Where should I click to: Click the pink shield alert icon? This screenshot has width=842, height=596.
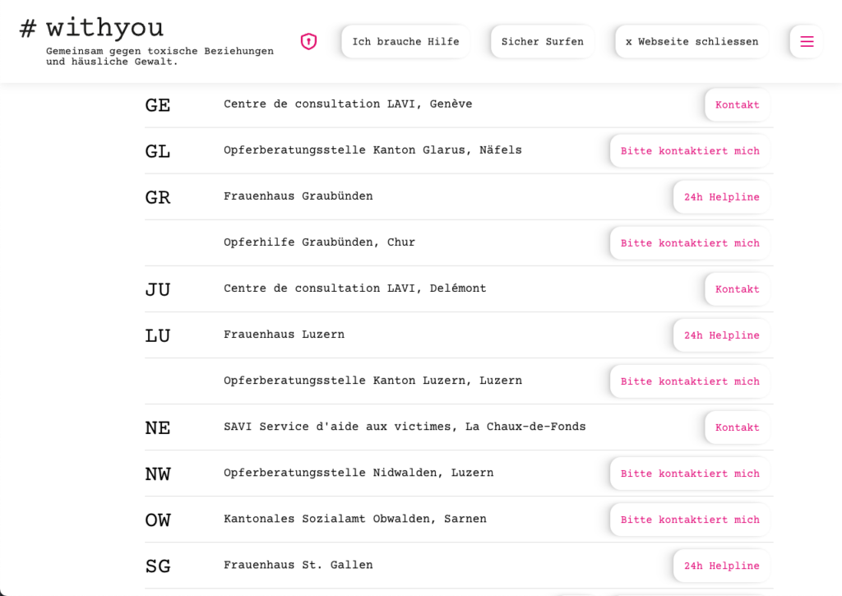coord(308,41)
